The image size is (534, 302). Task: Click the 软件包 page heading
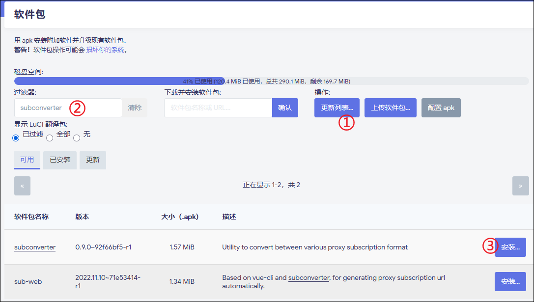[29, 14]
